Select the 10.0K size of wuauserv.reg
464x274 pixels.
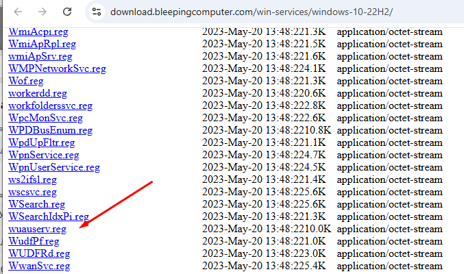317,229
